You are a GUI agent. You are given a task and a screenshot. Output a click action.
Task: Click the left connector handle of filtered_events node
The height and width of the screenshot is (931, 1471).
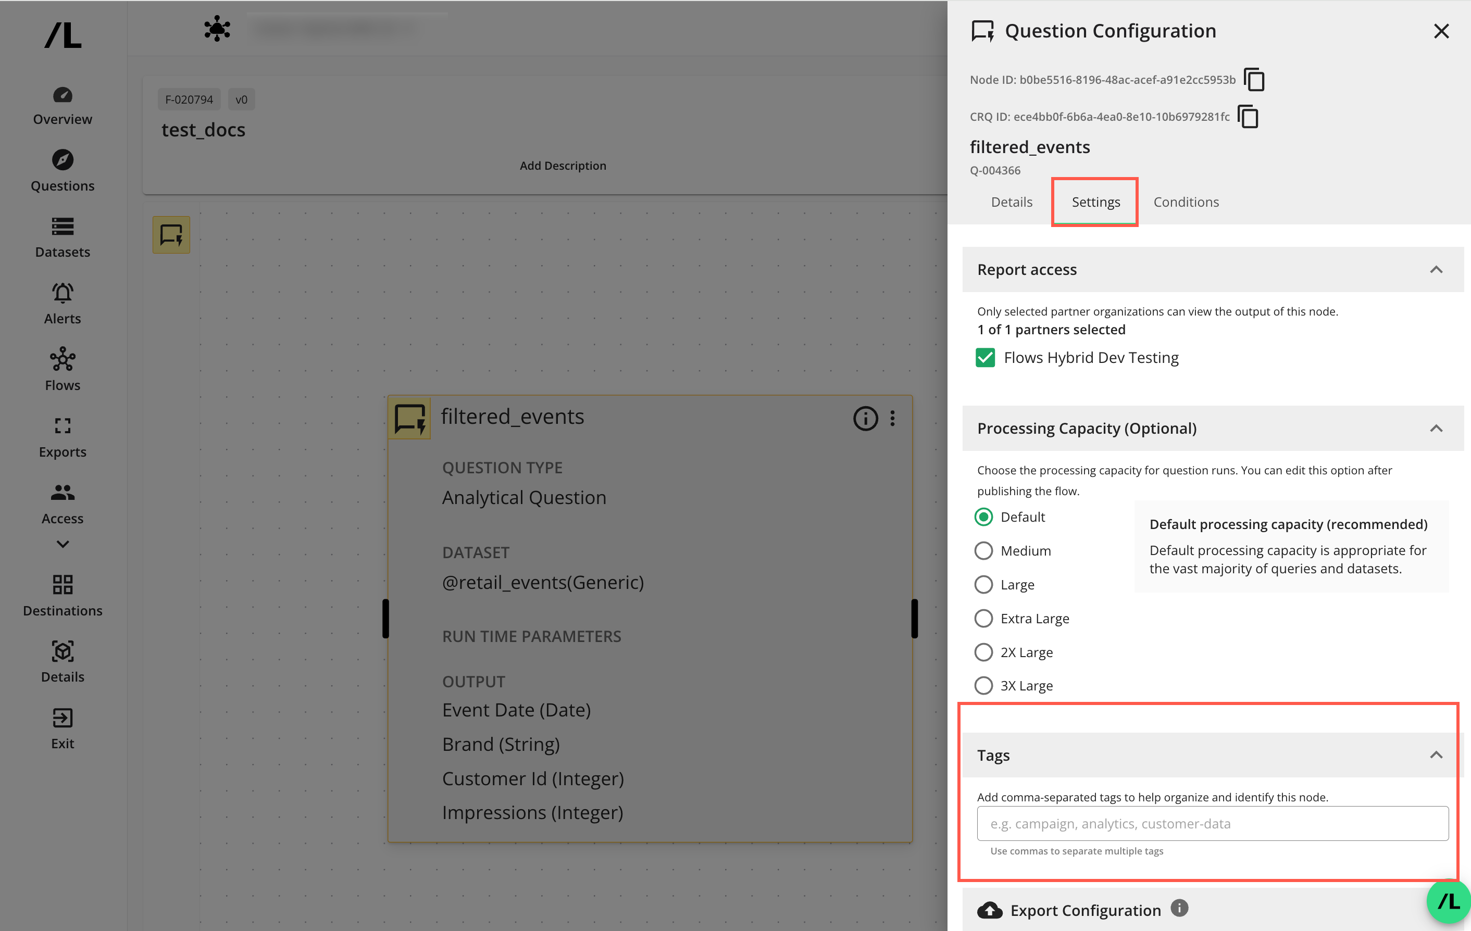coord(385,619)
